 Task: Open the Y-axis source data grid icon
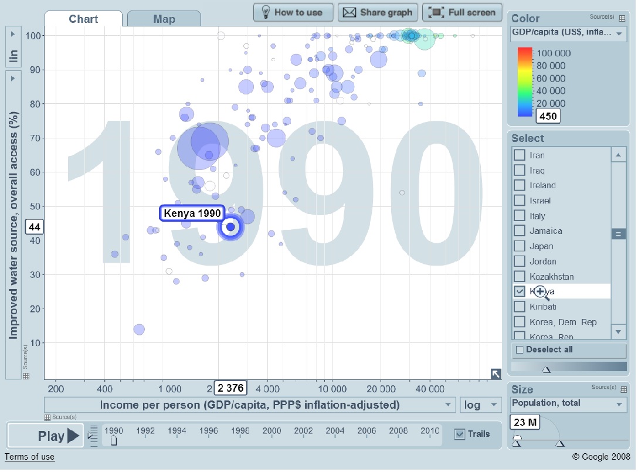[x=26, y=376]
